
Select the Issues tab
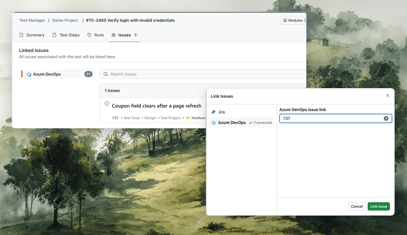tap(124, 35)
